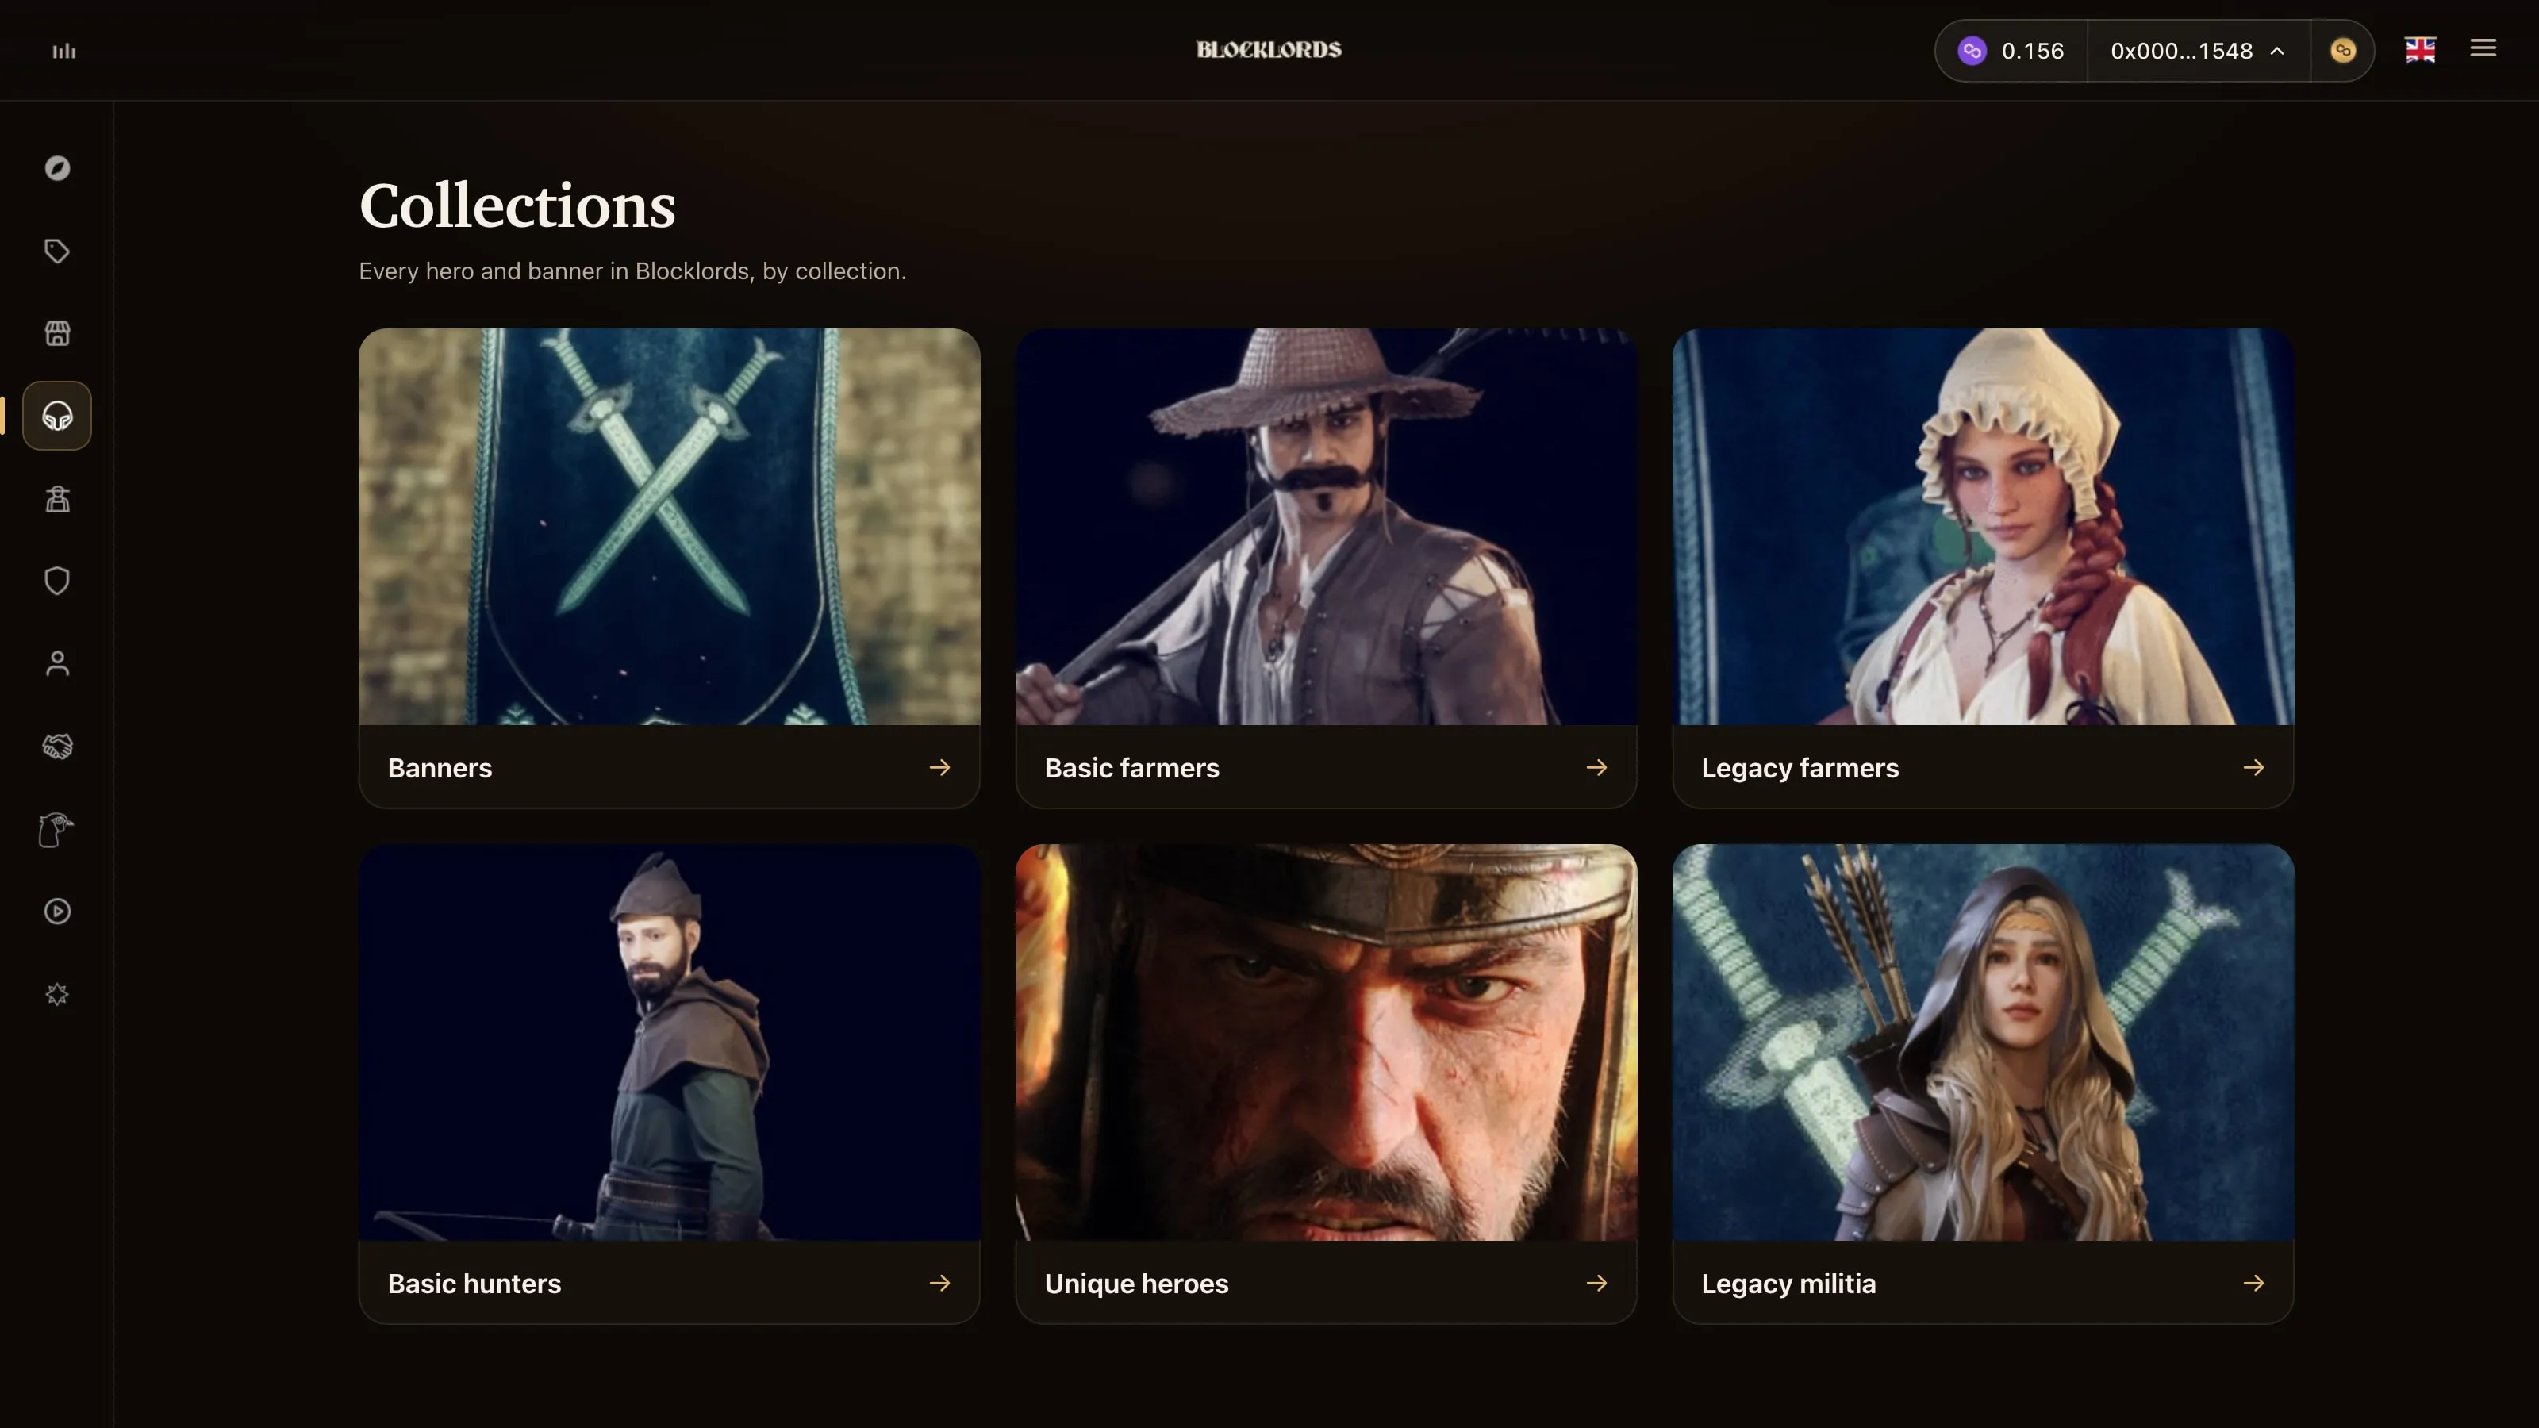Click the Banners label text
2539x1428 pixels.
click(440, 769)
